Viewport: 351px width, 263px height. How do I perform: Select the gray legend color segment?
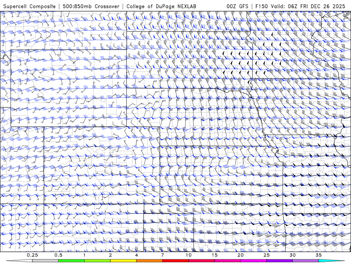click(x=46, y=261)
